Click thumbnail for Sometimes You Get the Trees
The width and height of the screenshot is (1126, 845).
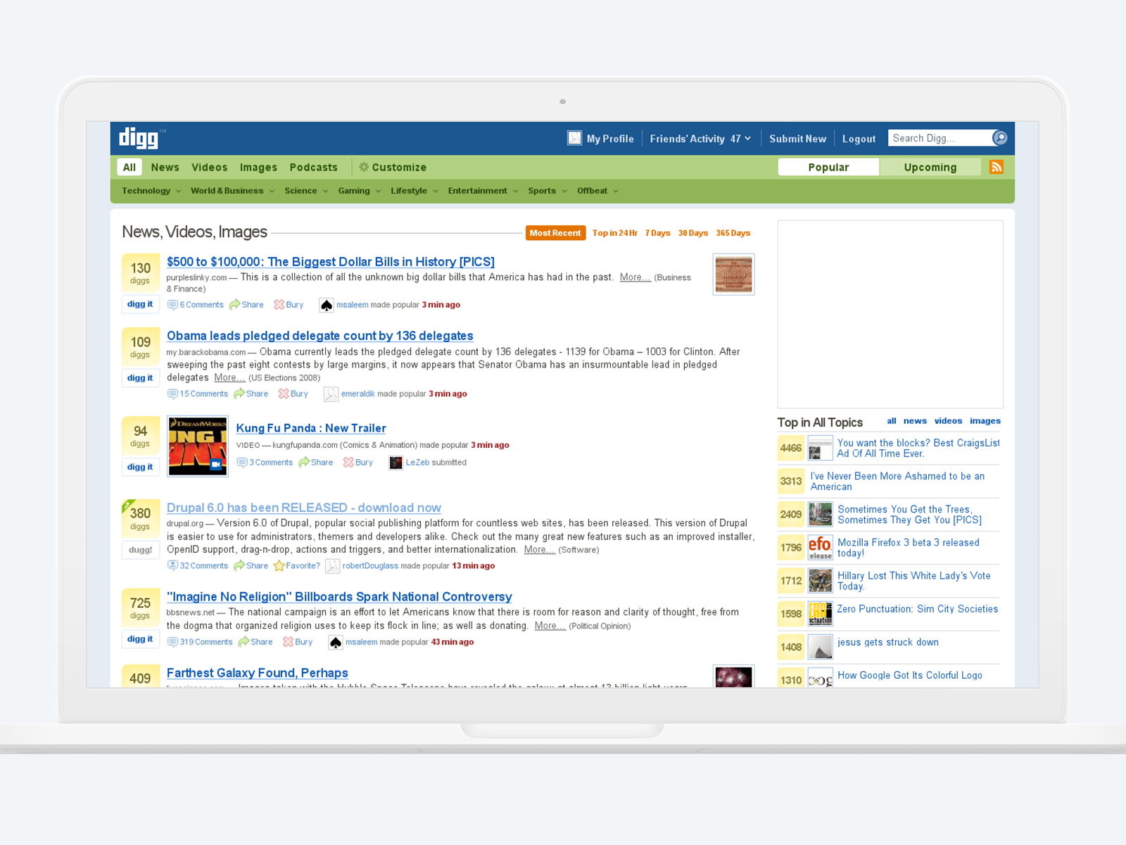tap(820, 514)
